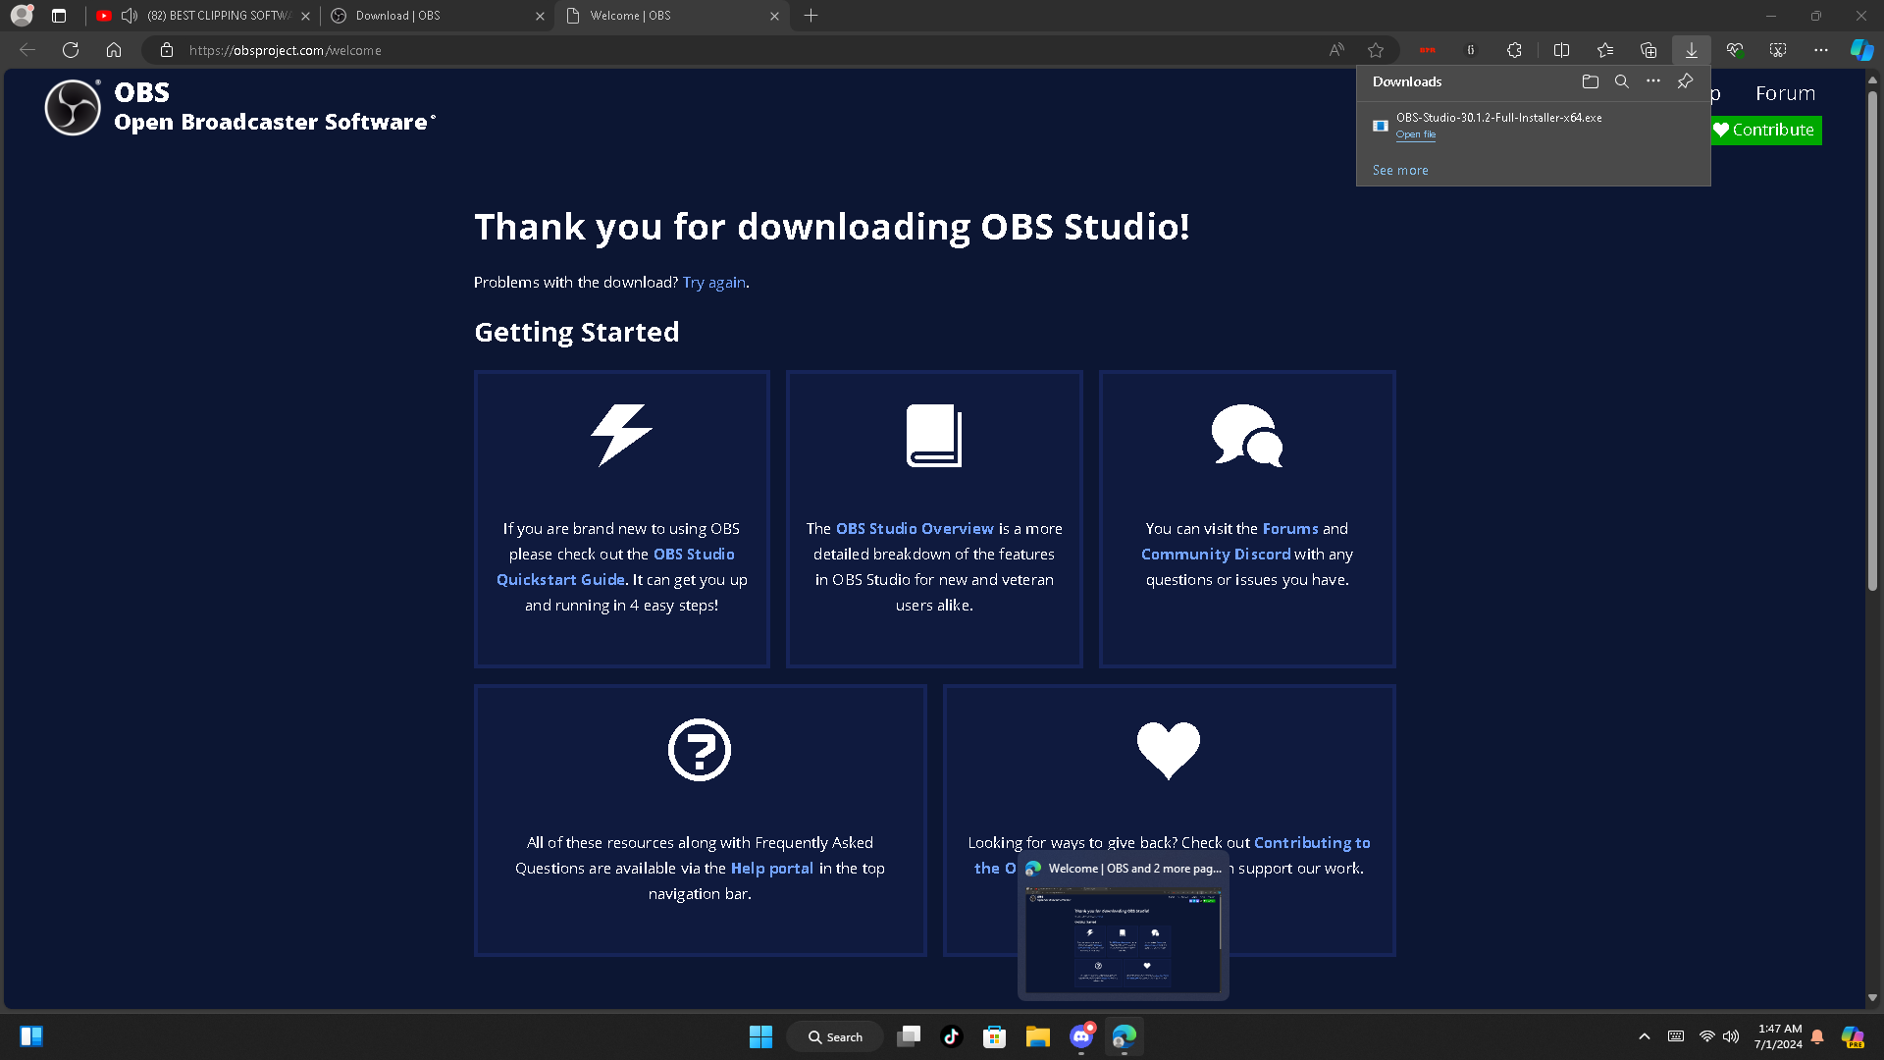Open the Edge profile icon
1884x1060 pixels.
tap(22, 16)
